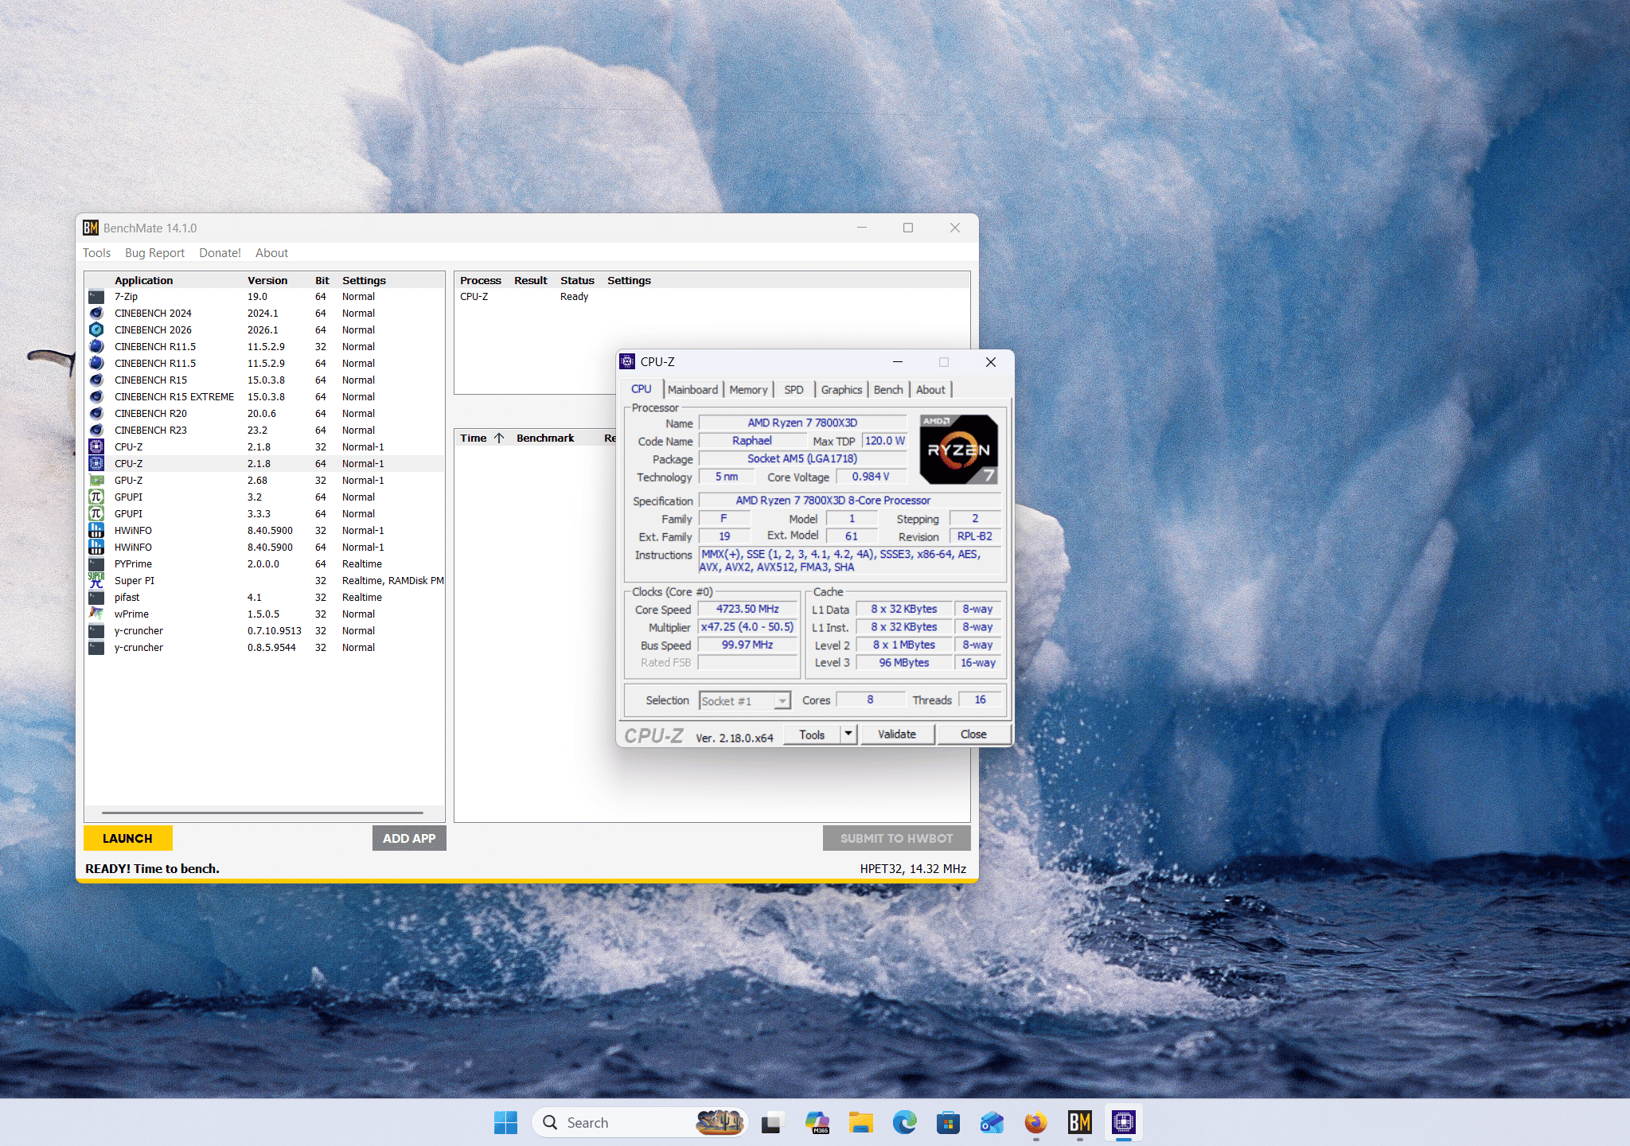Open BenchMate from the taskbar
The image size is (1630, 1146).
pyautogui.click(x=1079, y=1122)
